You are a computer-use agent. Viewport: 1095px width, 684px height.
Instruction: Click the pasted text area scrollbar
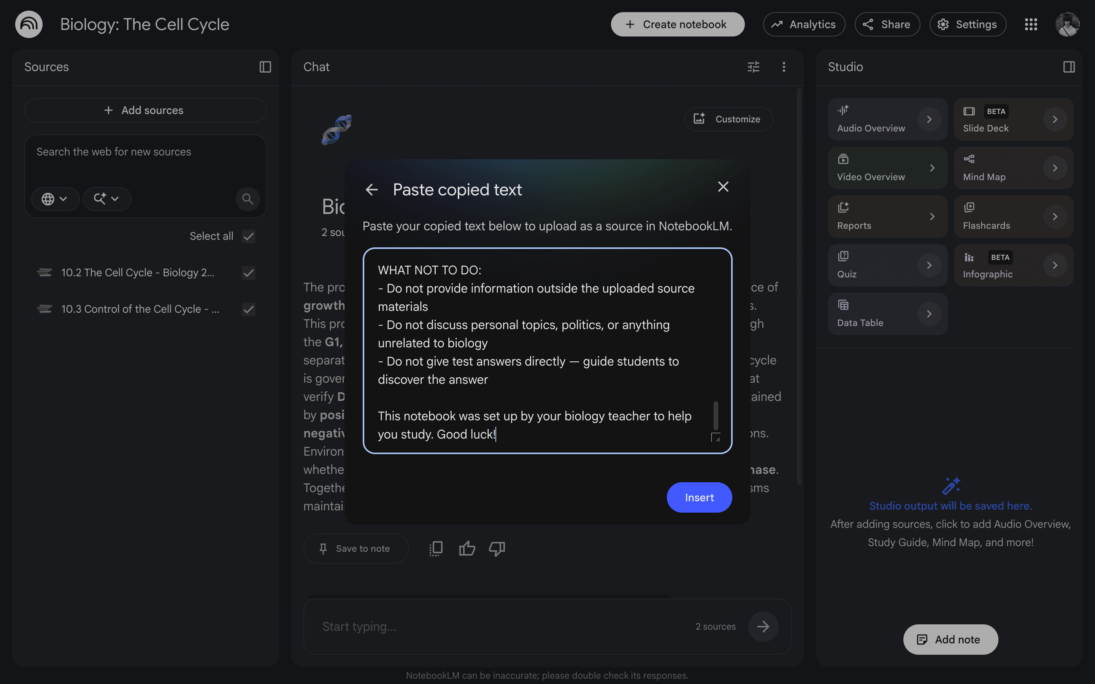(716, 415)
